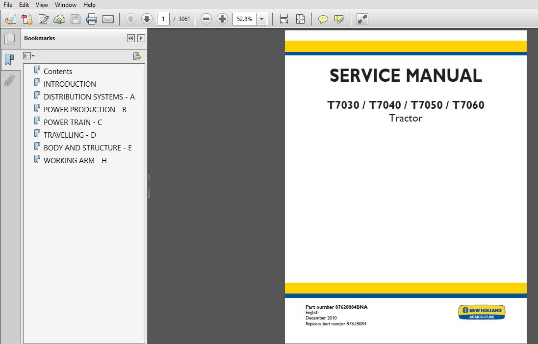Click the SERVICE MANUAL title text
Image resolution: width=538 pixels, height=344 pixels.
click(x=406, y=75)
